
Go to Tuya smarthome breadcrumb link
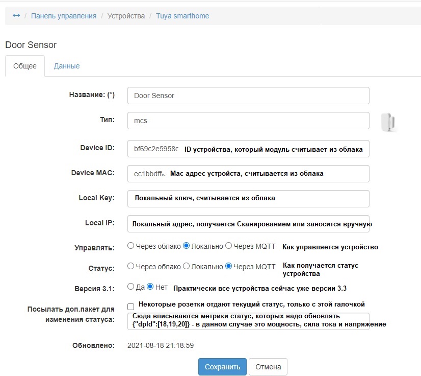(x=182, y=16)
